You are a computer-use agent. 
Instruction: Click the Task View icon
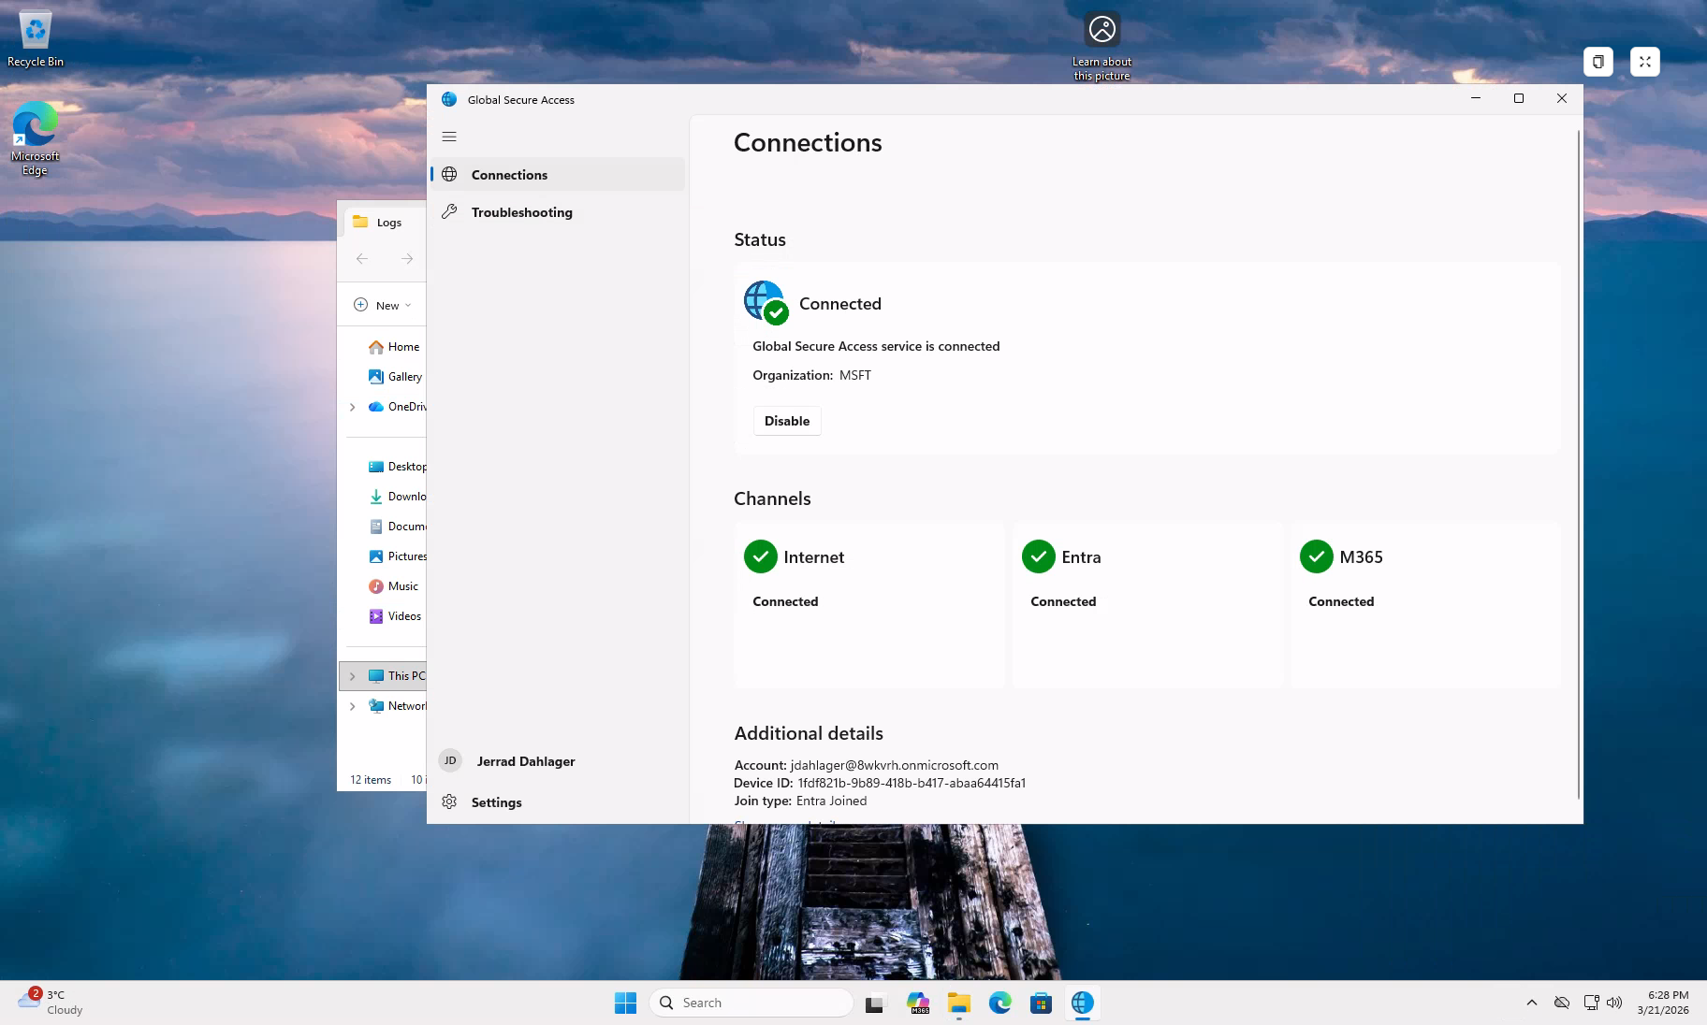coord(874,1003)
